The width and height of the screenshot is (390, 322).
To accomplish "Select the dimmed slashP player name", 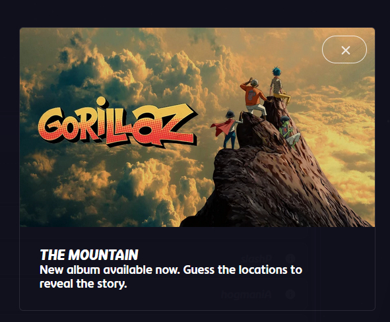I will (x=256, y=259).
